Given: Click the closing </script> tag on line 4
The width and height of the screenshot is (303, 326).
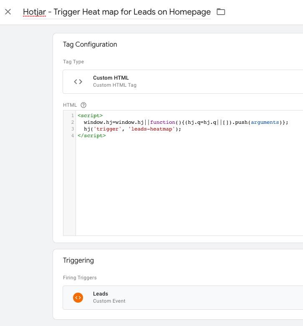Looking at the screenshot, I should coord(91,135).
